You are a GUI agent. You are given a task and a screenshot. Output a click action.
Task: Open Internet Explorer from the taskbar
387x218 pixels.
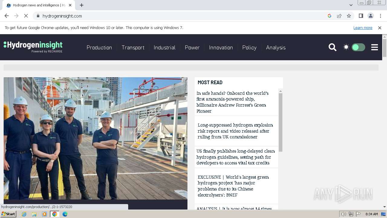tap(24, 214)
